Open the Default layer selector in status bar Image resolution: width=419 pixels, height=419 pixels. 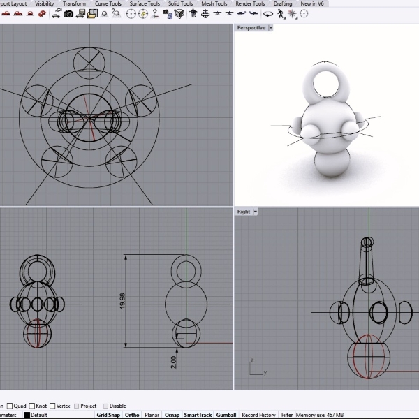(39, 415)
